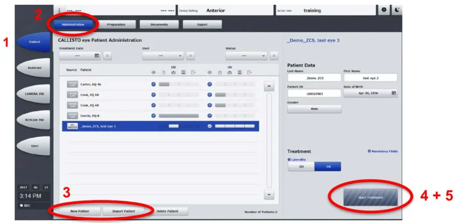Click the third OS column header icon

230,72
